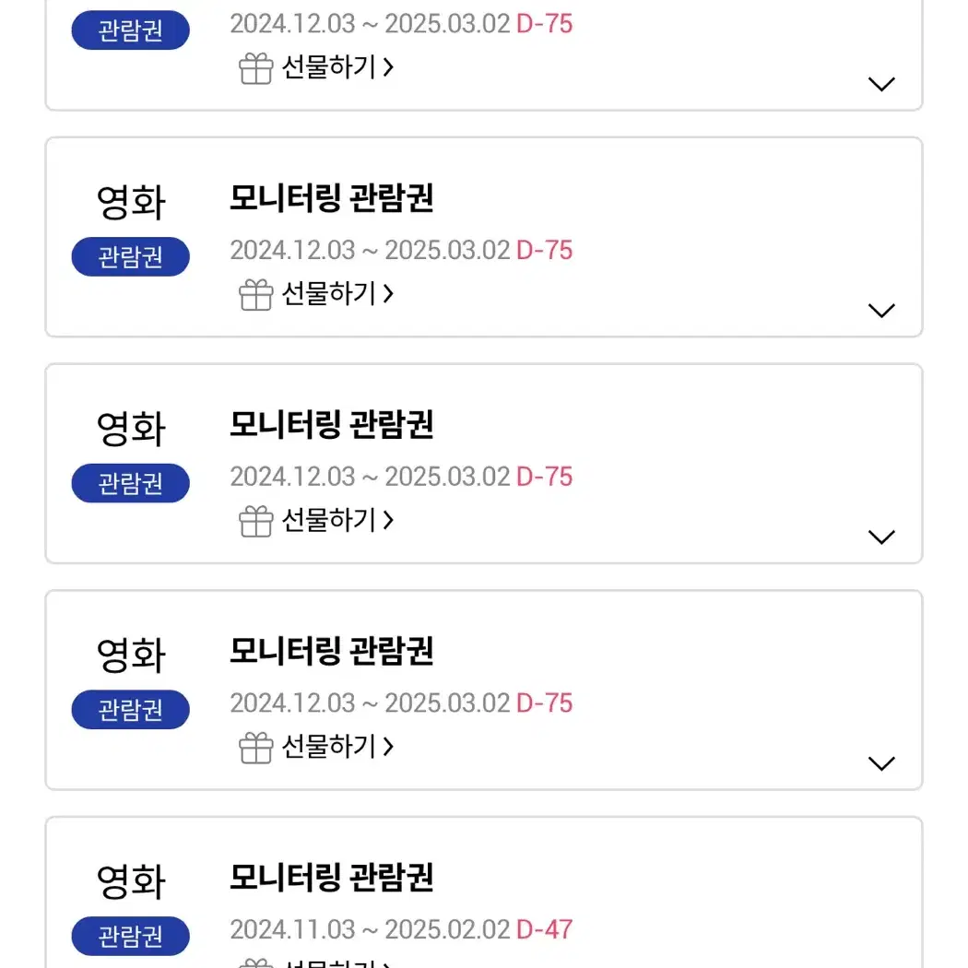968x968 pixels.
Task: Tap the 영화 label on the D-47 card
Action: pyautogui.click(x=131, y=881)
